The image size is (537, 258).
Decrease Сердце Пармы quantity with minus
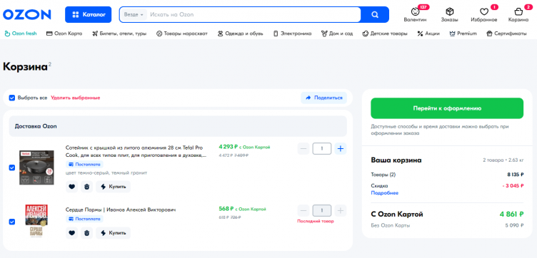tap(303, 210)
